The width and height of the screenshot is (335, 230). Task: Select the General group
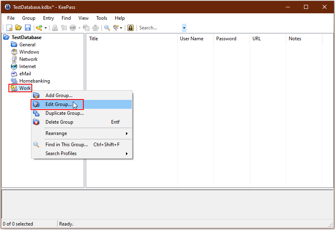coord(27,45)
